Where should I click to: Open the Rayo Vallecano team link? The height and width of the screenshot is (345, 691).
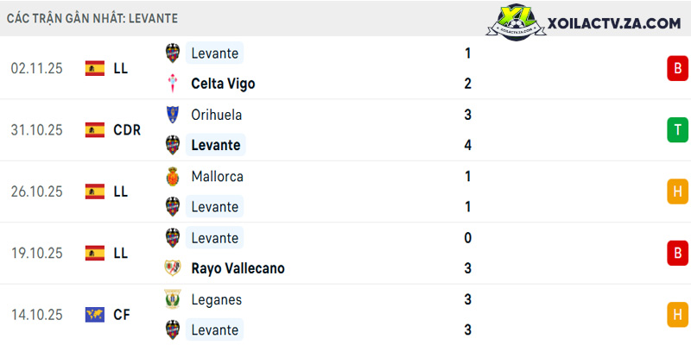tap(238, 268)
